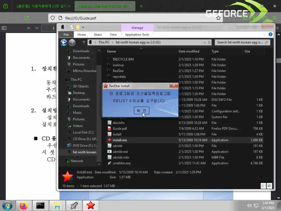Image resolution: width=281 pixels, height=211 pixels.
Task: Select the discinfo file
Action: [118, 123]
